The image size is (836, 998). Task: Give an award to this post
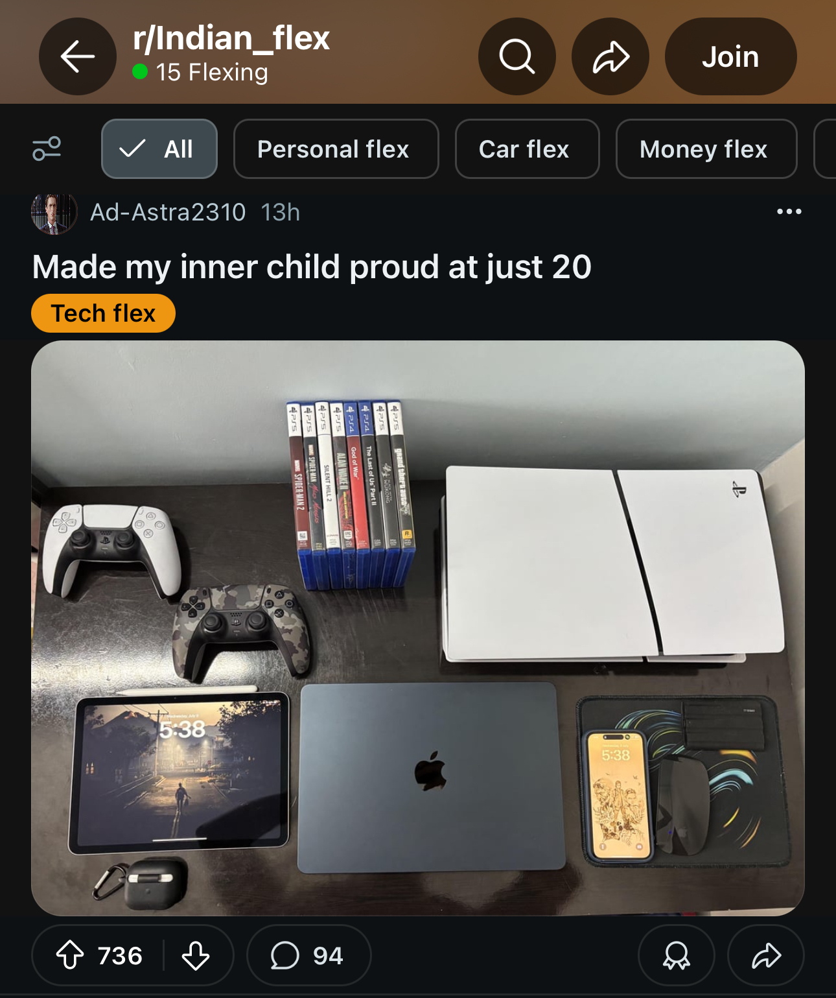pyautogui.click(x=677, y=955)
